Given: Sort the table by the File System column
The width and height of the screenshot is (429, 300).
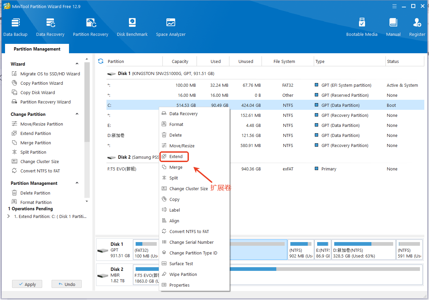Looking at the screenshot, I should pyautogui.click(x=288, y=61).
